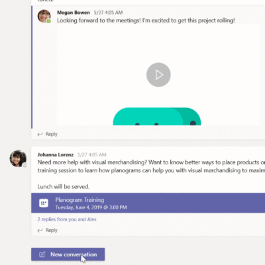
Task: Expand 2 replies from you and Alex
Action: pyautogui.click(x=67, y=219)
